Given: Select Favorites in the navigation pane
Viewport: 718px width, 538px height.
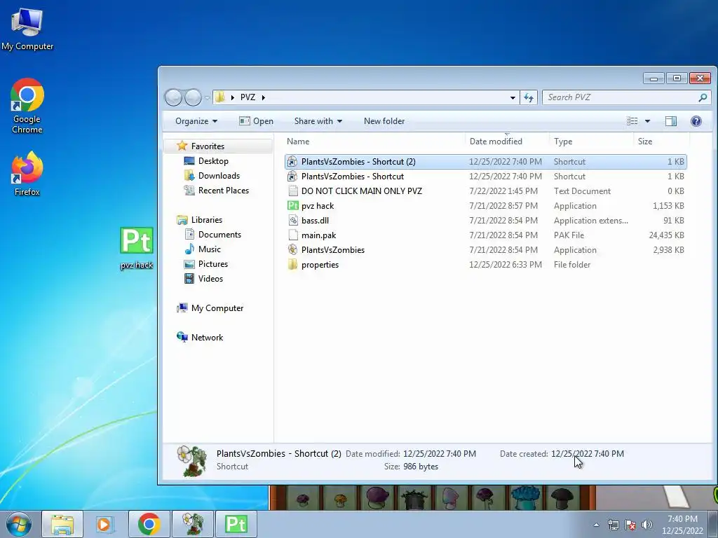Looking at the screenshot, I should [x=208, y=146].
